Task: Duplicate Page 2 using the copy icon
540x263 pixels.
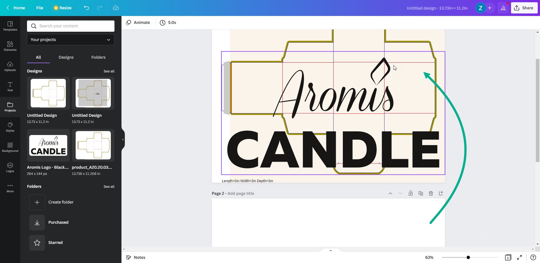Action: tap(420, 193)
